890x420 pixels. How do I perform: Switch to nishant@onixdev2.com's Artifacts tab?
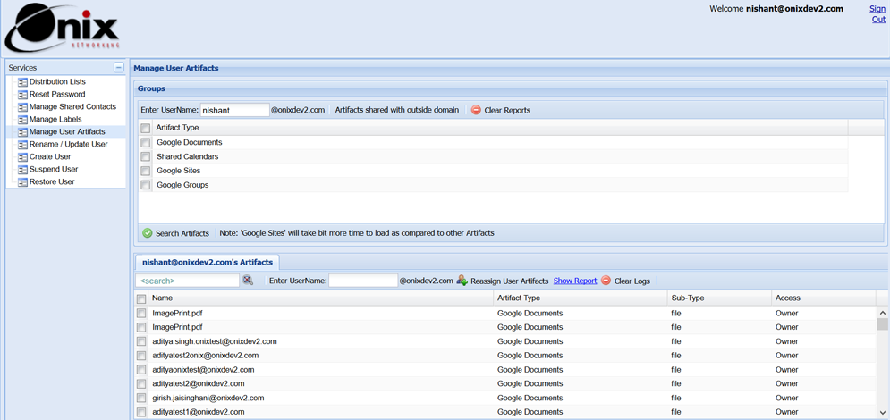(x=208, y=263)
